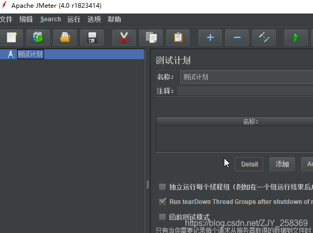The height and width of the screenshot is (233, 313).
Task: Collapse all nodes with minus icon
Action: [x=237, y=37]
